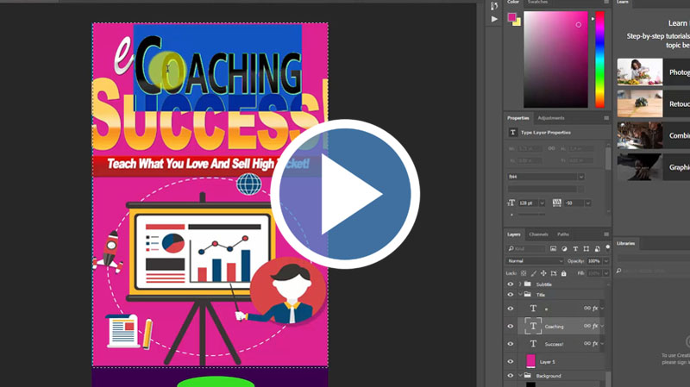Collapse the Title layer group

tap(519, 295)
